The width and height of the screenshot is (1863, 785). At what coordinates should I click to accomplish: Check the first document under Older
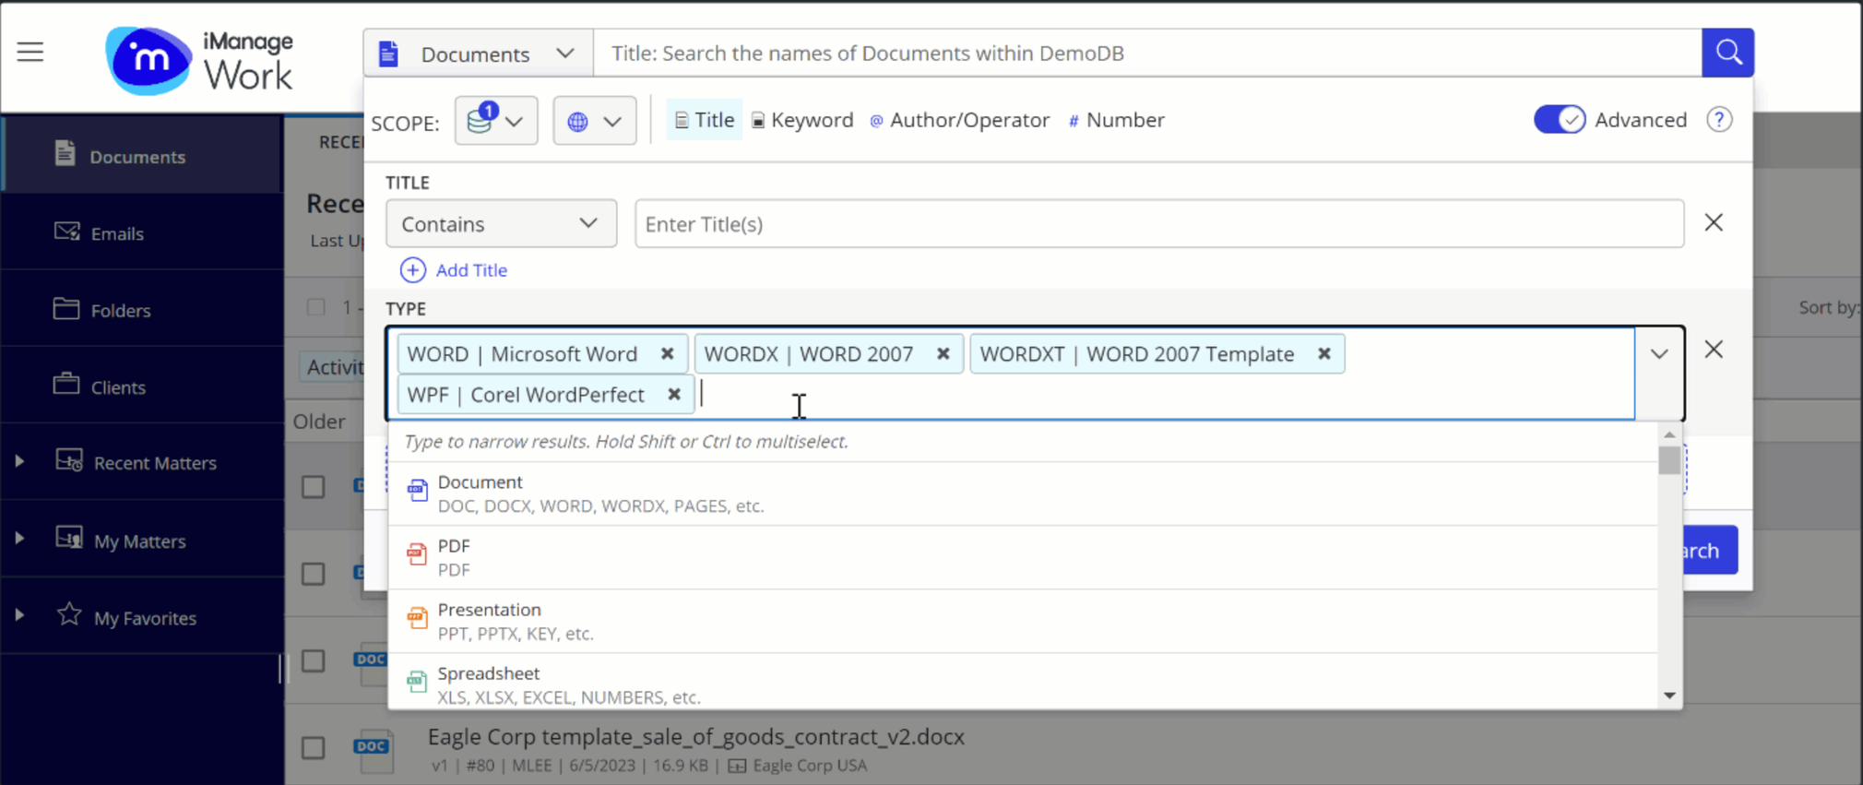click(314, 486)
